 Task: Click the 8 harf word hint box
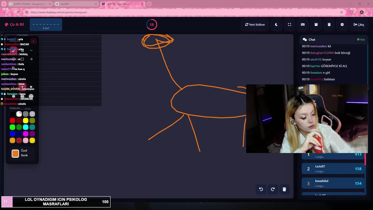click(x=46, y=24)
